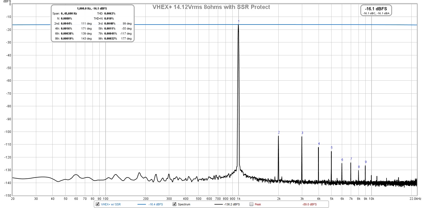Click harmonic marker 7 above 7k peak
This screenshot has width=423, height=208.
[x=351, y=159]
